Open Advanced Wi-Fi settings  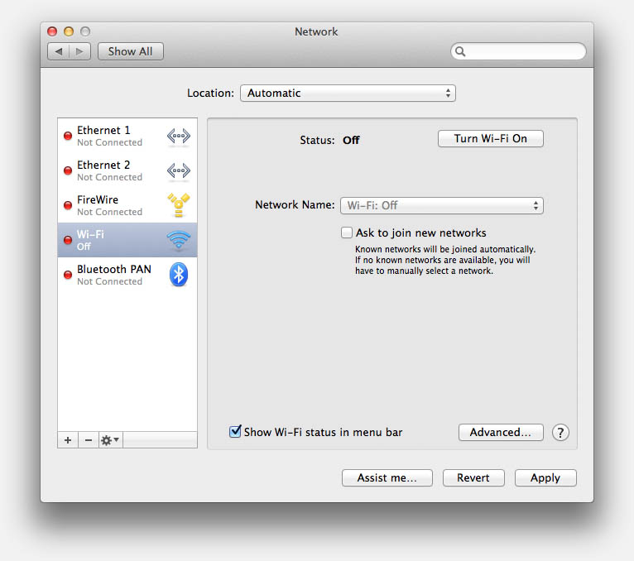point(501,433)
